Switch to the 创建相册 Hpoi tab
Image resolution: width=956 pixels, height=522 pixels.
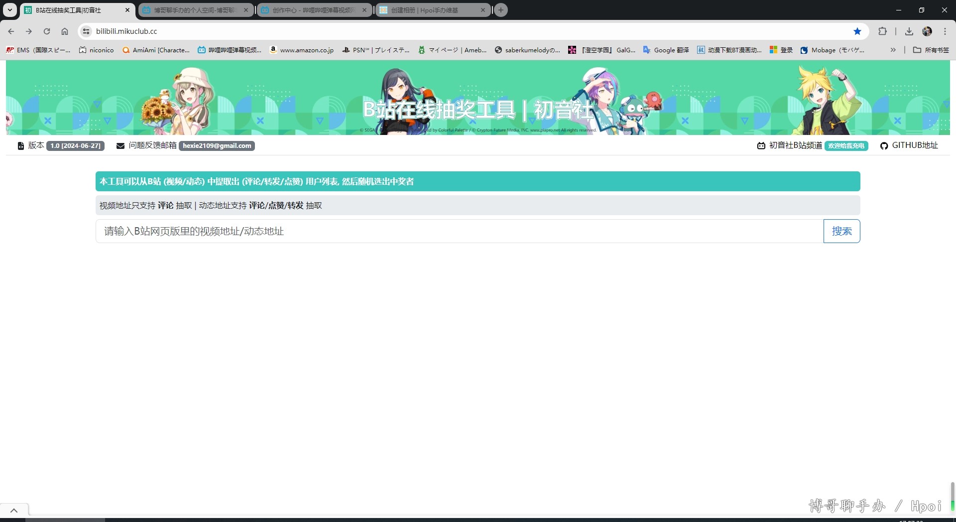pos(432,10)
